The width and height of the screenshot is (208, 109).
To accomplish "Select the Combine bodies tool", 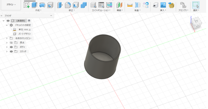I will 83,5.
